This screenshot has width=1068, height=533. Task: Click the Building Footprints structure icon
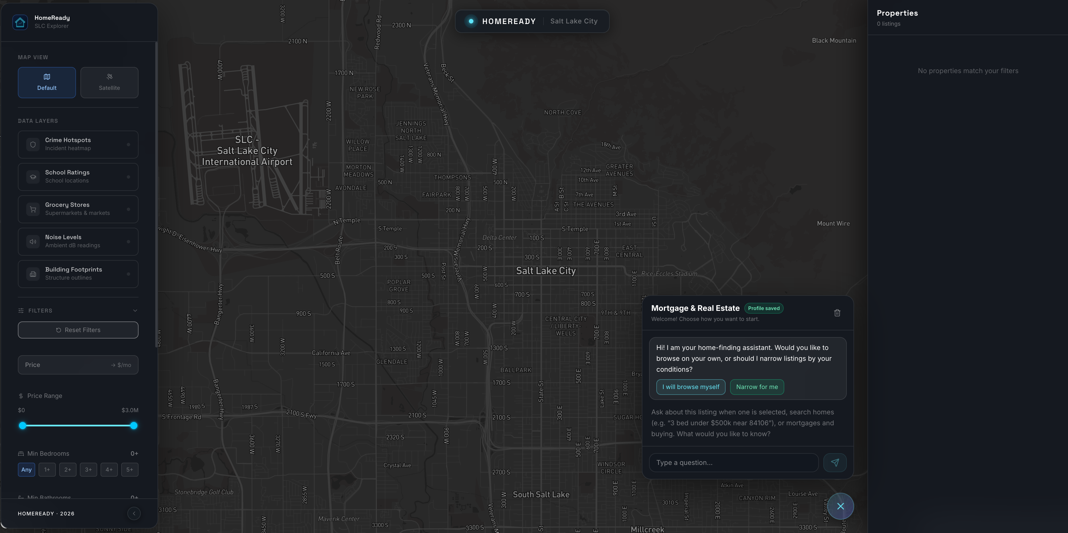click(33, 274)
